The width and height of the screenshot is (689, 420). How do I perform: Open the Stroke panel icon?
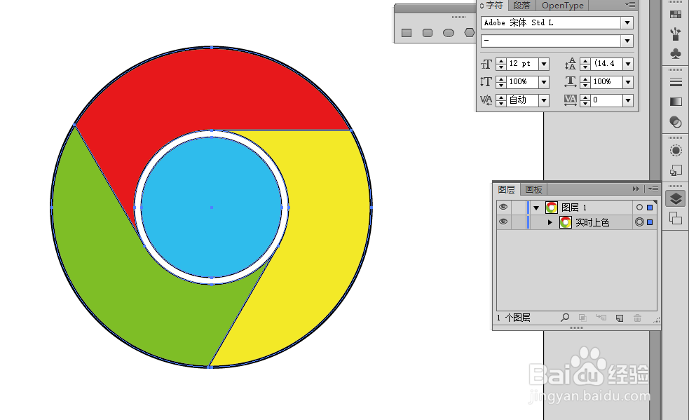pyautogui.click(x=676, y=82)
